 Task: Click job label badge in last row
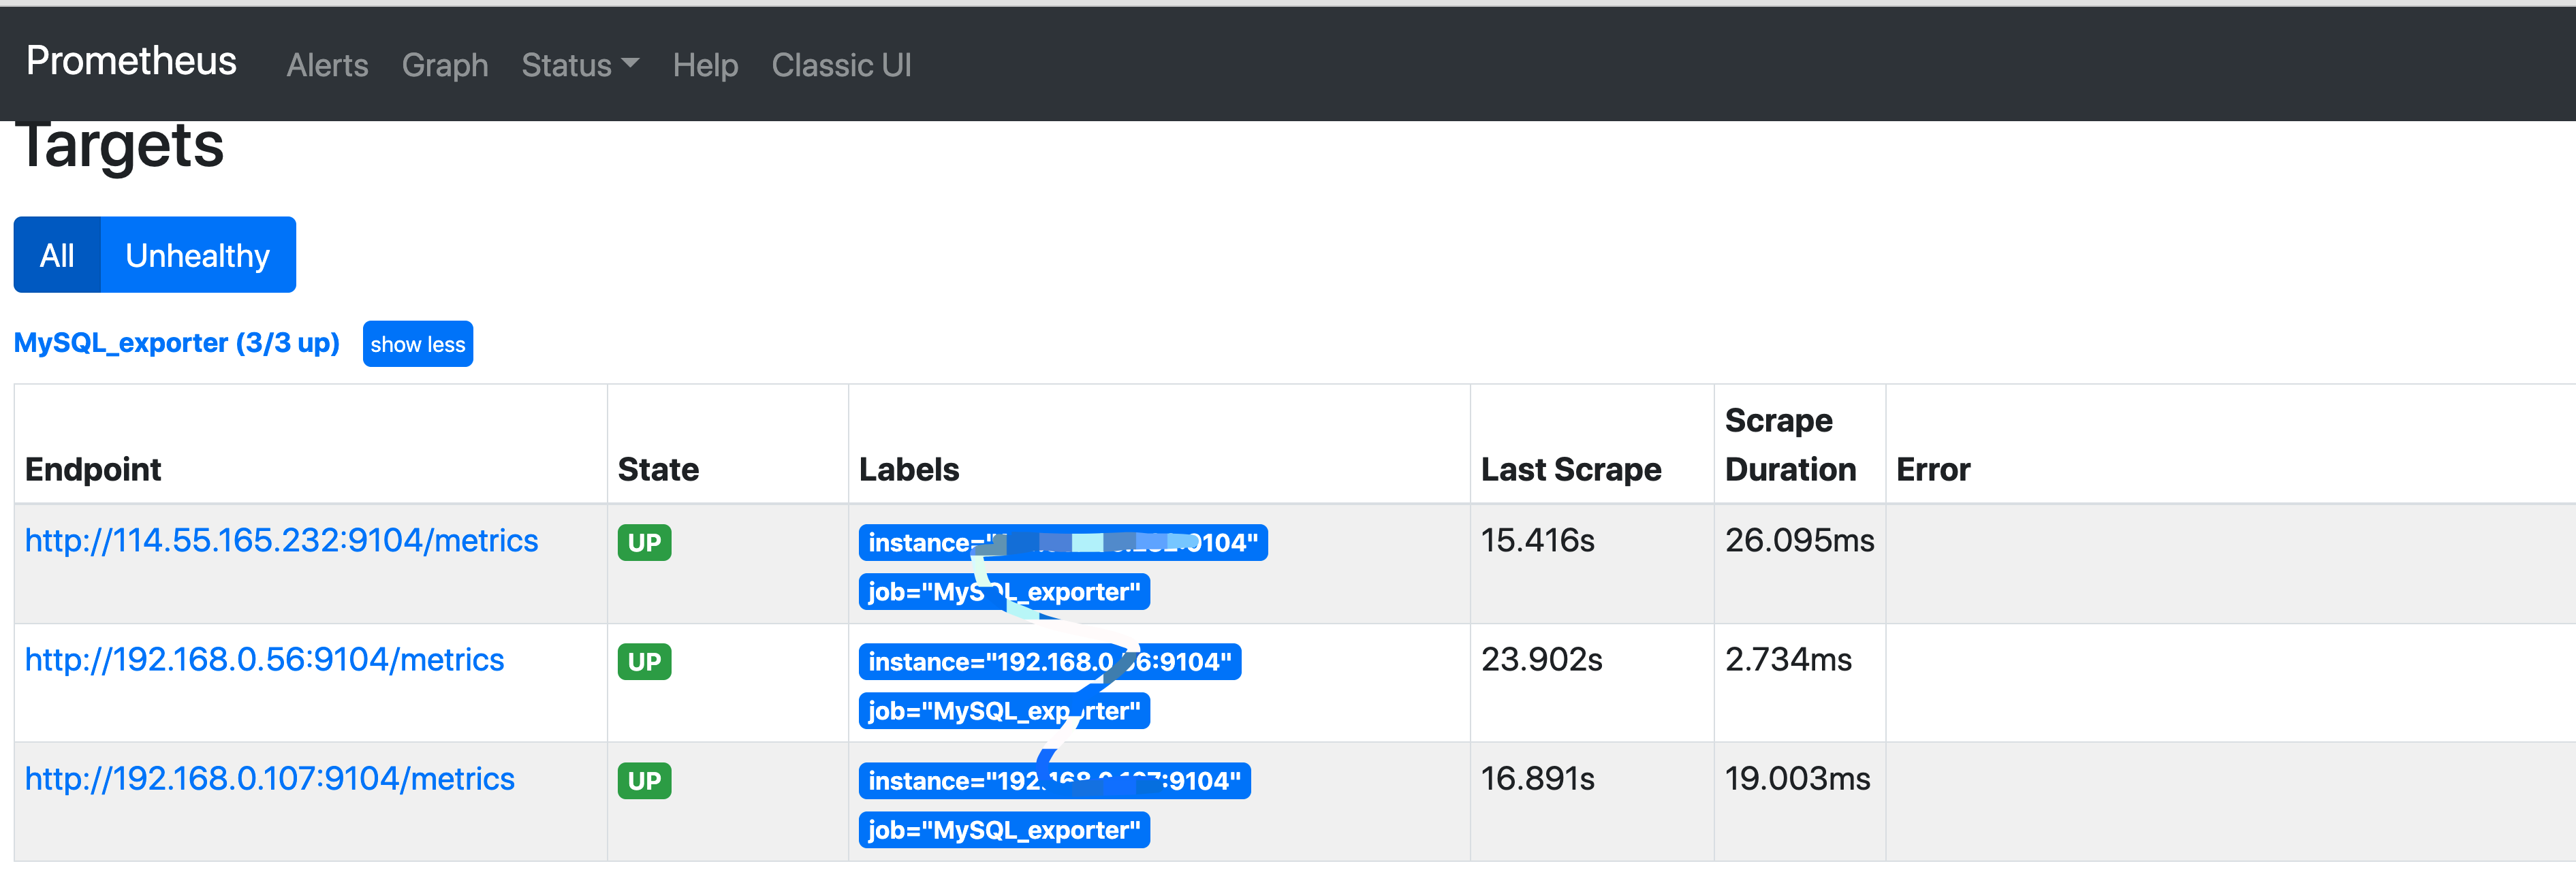1003,830
